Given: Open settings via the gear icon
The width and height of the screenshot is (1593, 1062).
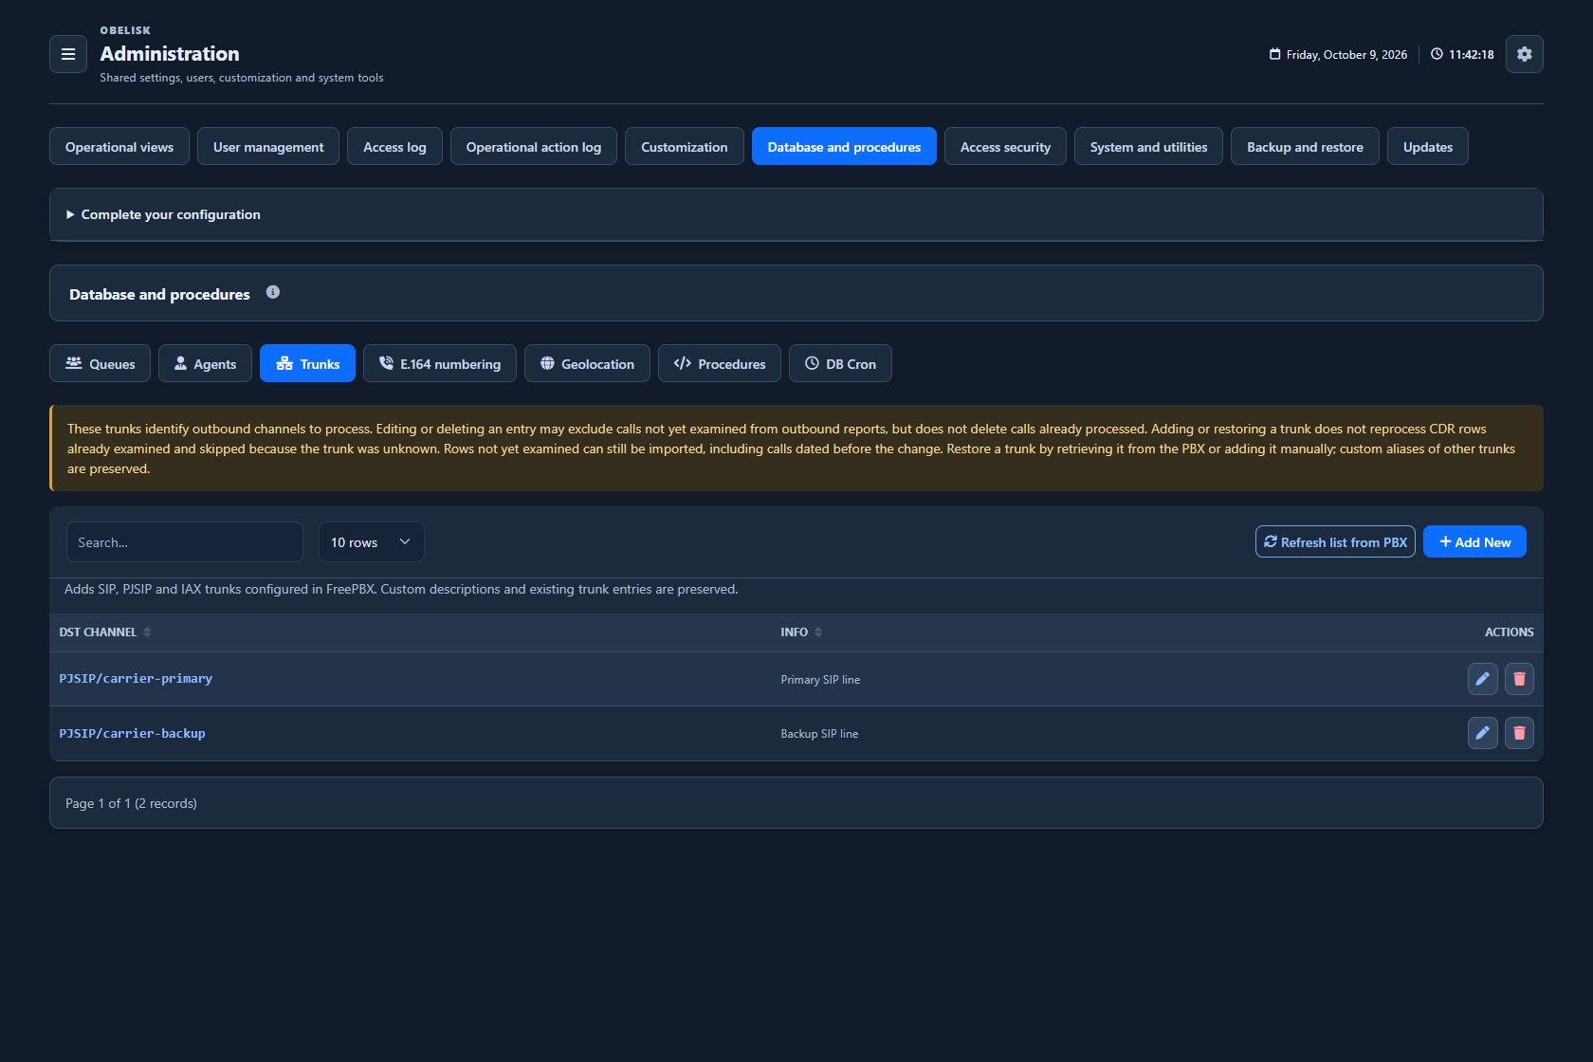Looking at the screenshot, I should coord(1524,54).
